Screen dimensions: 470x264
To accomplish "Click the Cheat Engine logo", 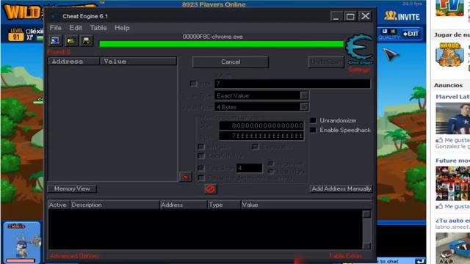I will coord(360,49).
